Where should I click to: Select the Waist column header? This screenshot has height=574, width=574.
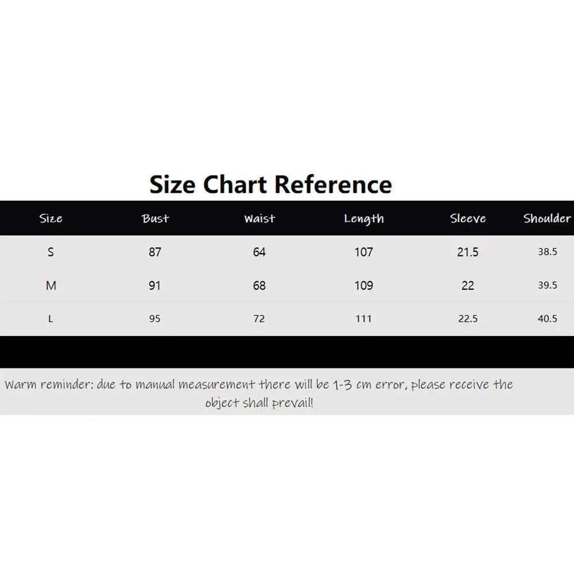tap(259, 218)
